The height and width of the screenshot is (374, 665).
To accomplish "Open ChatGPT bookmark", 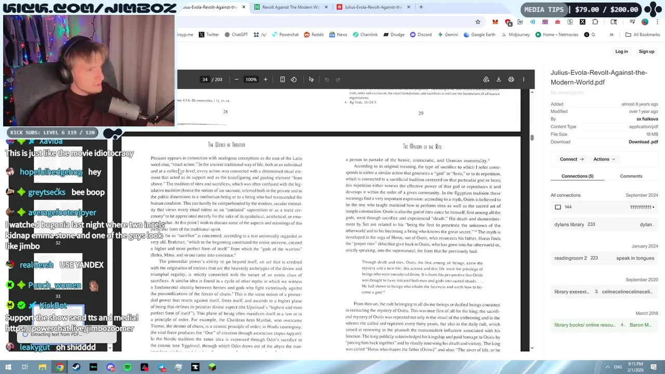I will pos(236,35).
